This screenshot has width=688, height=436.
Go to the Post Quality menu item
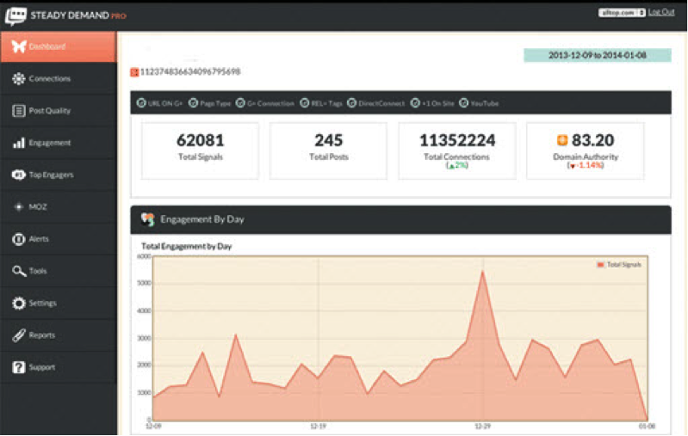tap(59, 110)
